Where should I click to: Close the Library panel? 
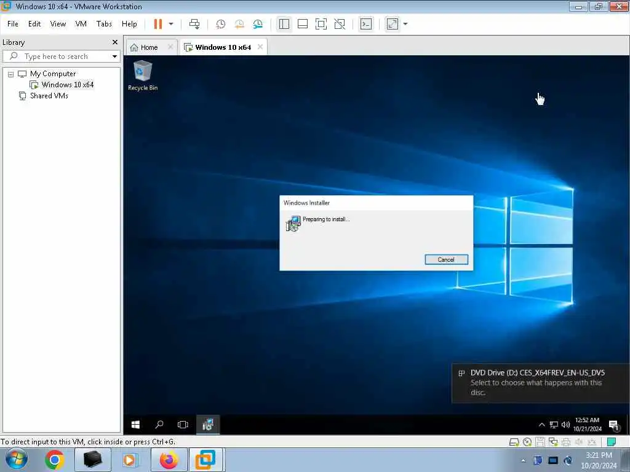(x=115, y=42)
